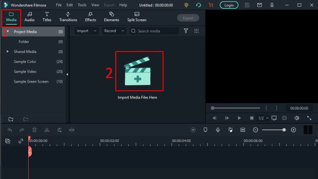Click the Login button

229,5
